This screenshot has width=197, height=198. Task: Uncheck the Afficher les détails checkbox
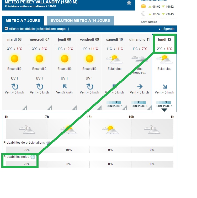7,29
